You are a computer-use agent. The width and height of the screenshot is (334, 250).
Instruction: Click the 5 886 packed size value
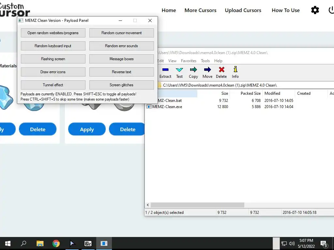click(x=256, y=107)
